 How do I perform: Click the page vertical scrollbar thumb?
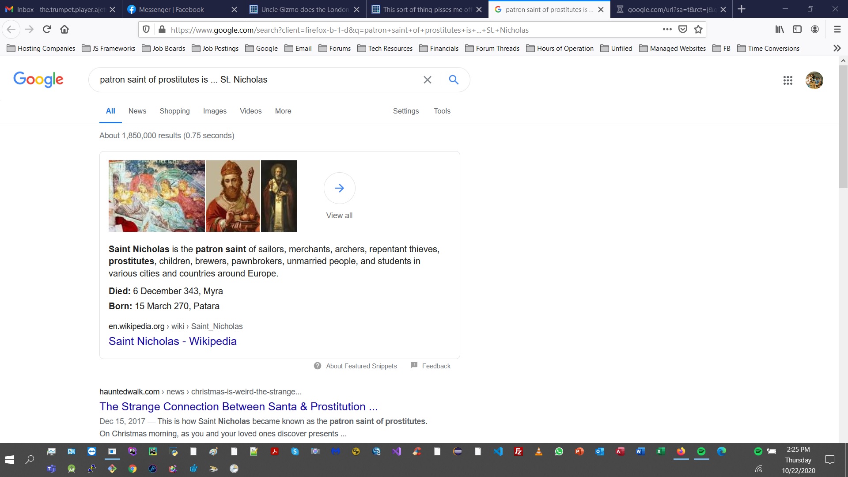(843, 127)
